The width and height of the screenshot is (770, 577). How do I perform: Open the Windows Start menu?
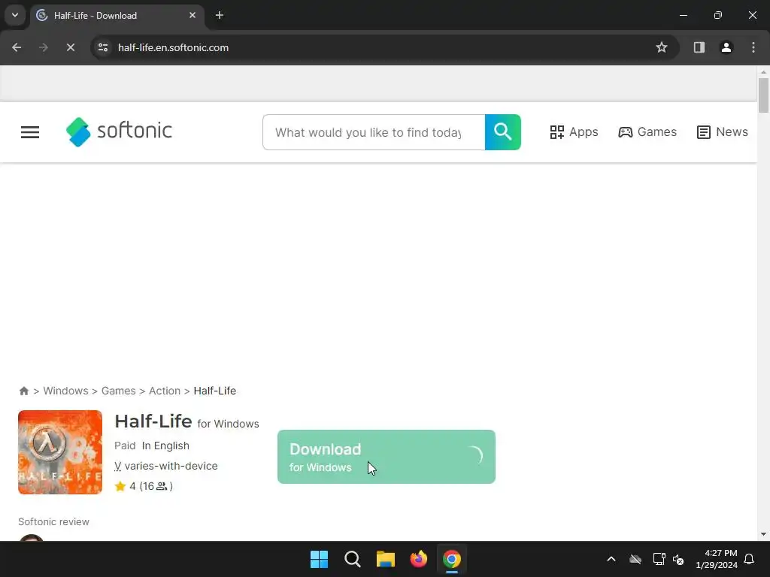(x=319, y=559)
